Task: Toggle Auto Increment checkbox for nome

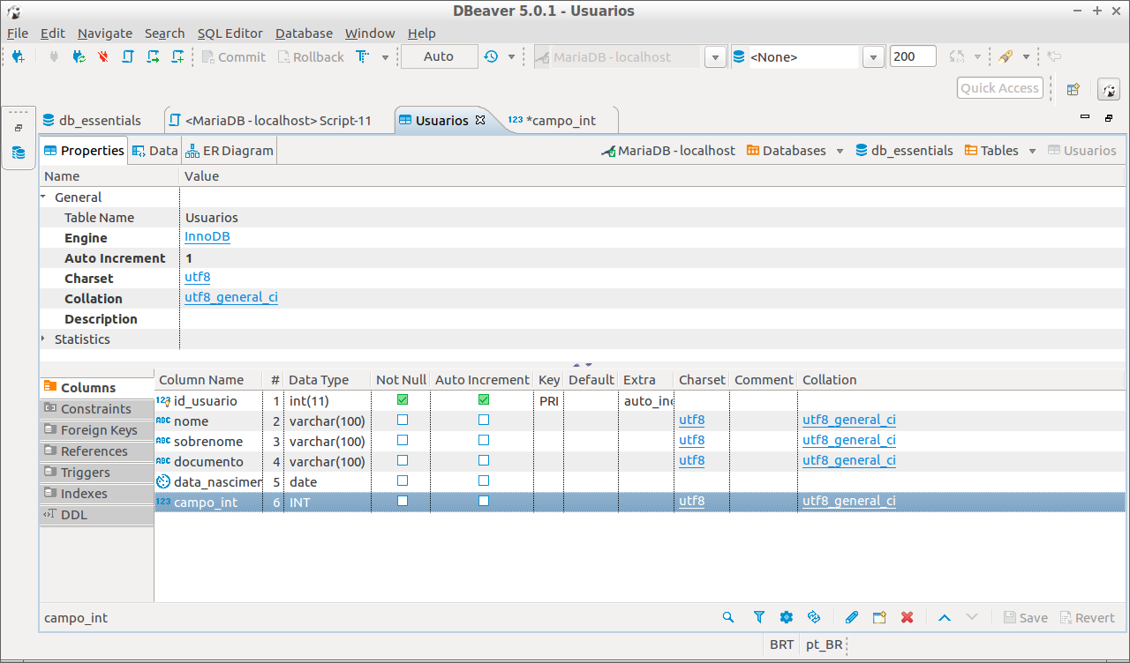Action: coord(484,420)
